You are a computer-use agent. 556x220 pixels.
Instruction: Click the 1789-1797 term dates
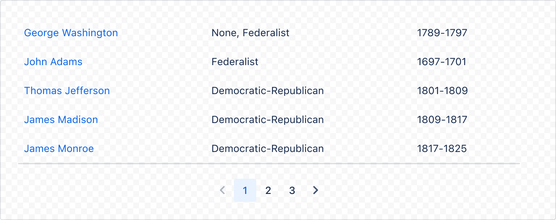pos(442,33)
